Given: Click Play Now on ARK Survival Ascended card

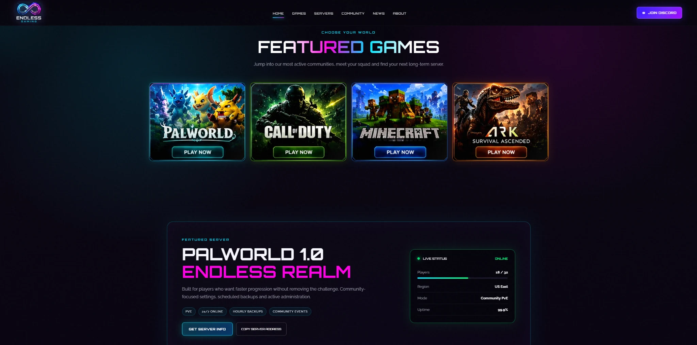Looking at the screenshot, I should click(x=501, y=152).
